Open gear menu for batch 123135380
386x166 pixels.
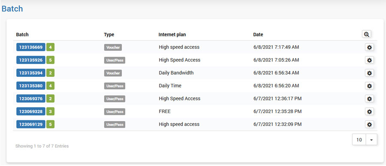[x=369, y=86]
